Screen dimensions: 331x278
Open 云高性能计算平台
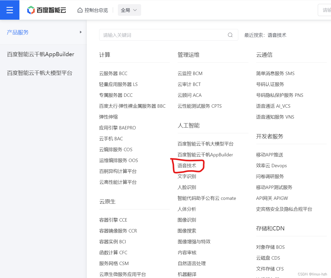click(118, 182)
